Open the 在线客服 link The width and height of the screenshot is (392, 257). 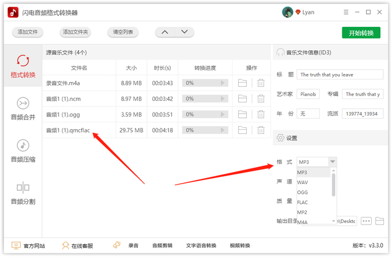pos(78,246)
